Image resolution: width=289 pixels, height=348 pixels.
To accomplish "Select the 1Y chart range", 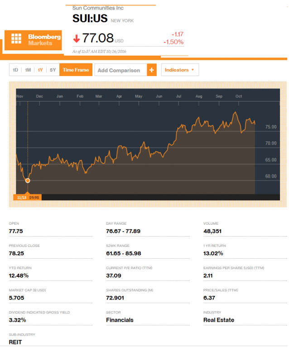I will (x=40, y=70).
